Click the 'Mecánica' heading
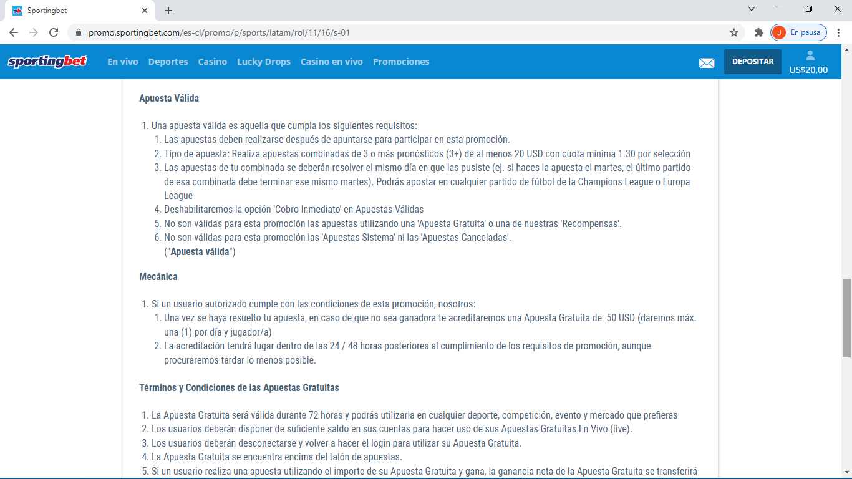This screenshot has width=852, height=479. pos(158,276)
